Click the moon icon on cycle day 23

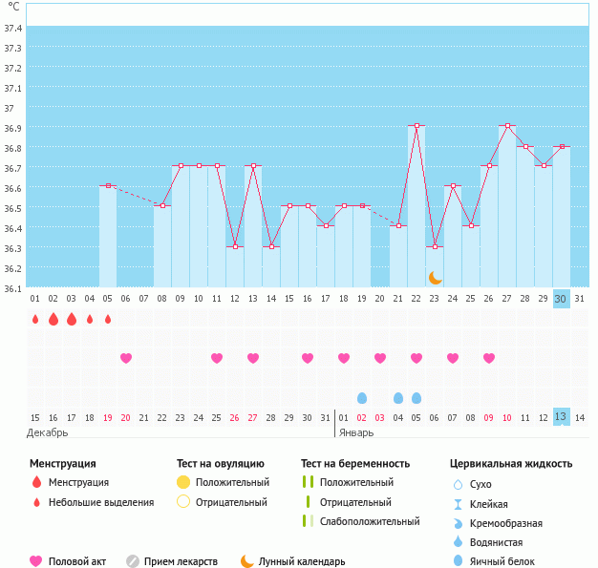point(436,277)
